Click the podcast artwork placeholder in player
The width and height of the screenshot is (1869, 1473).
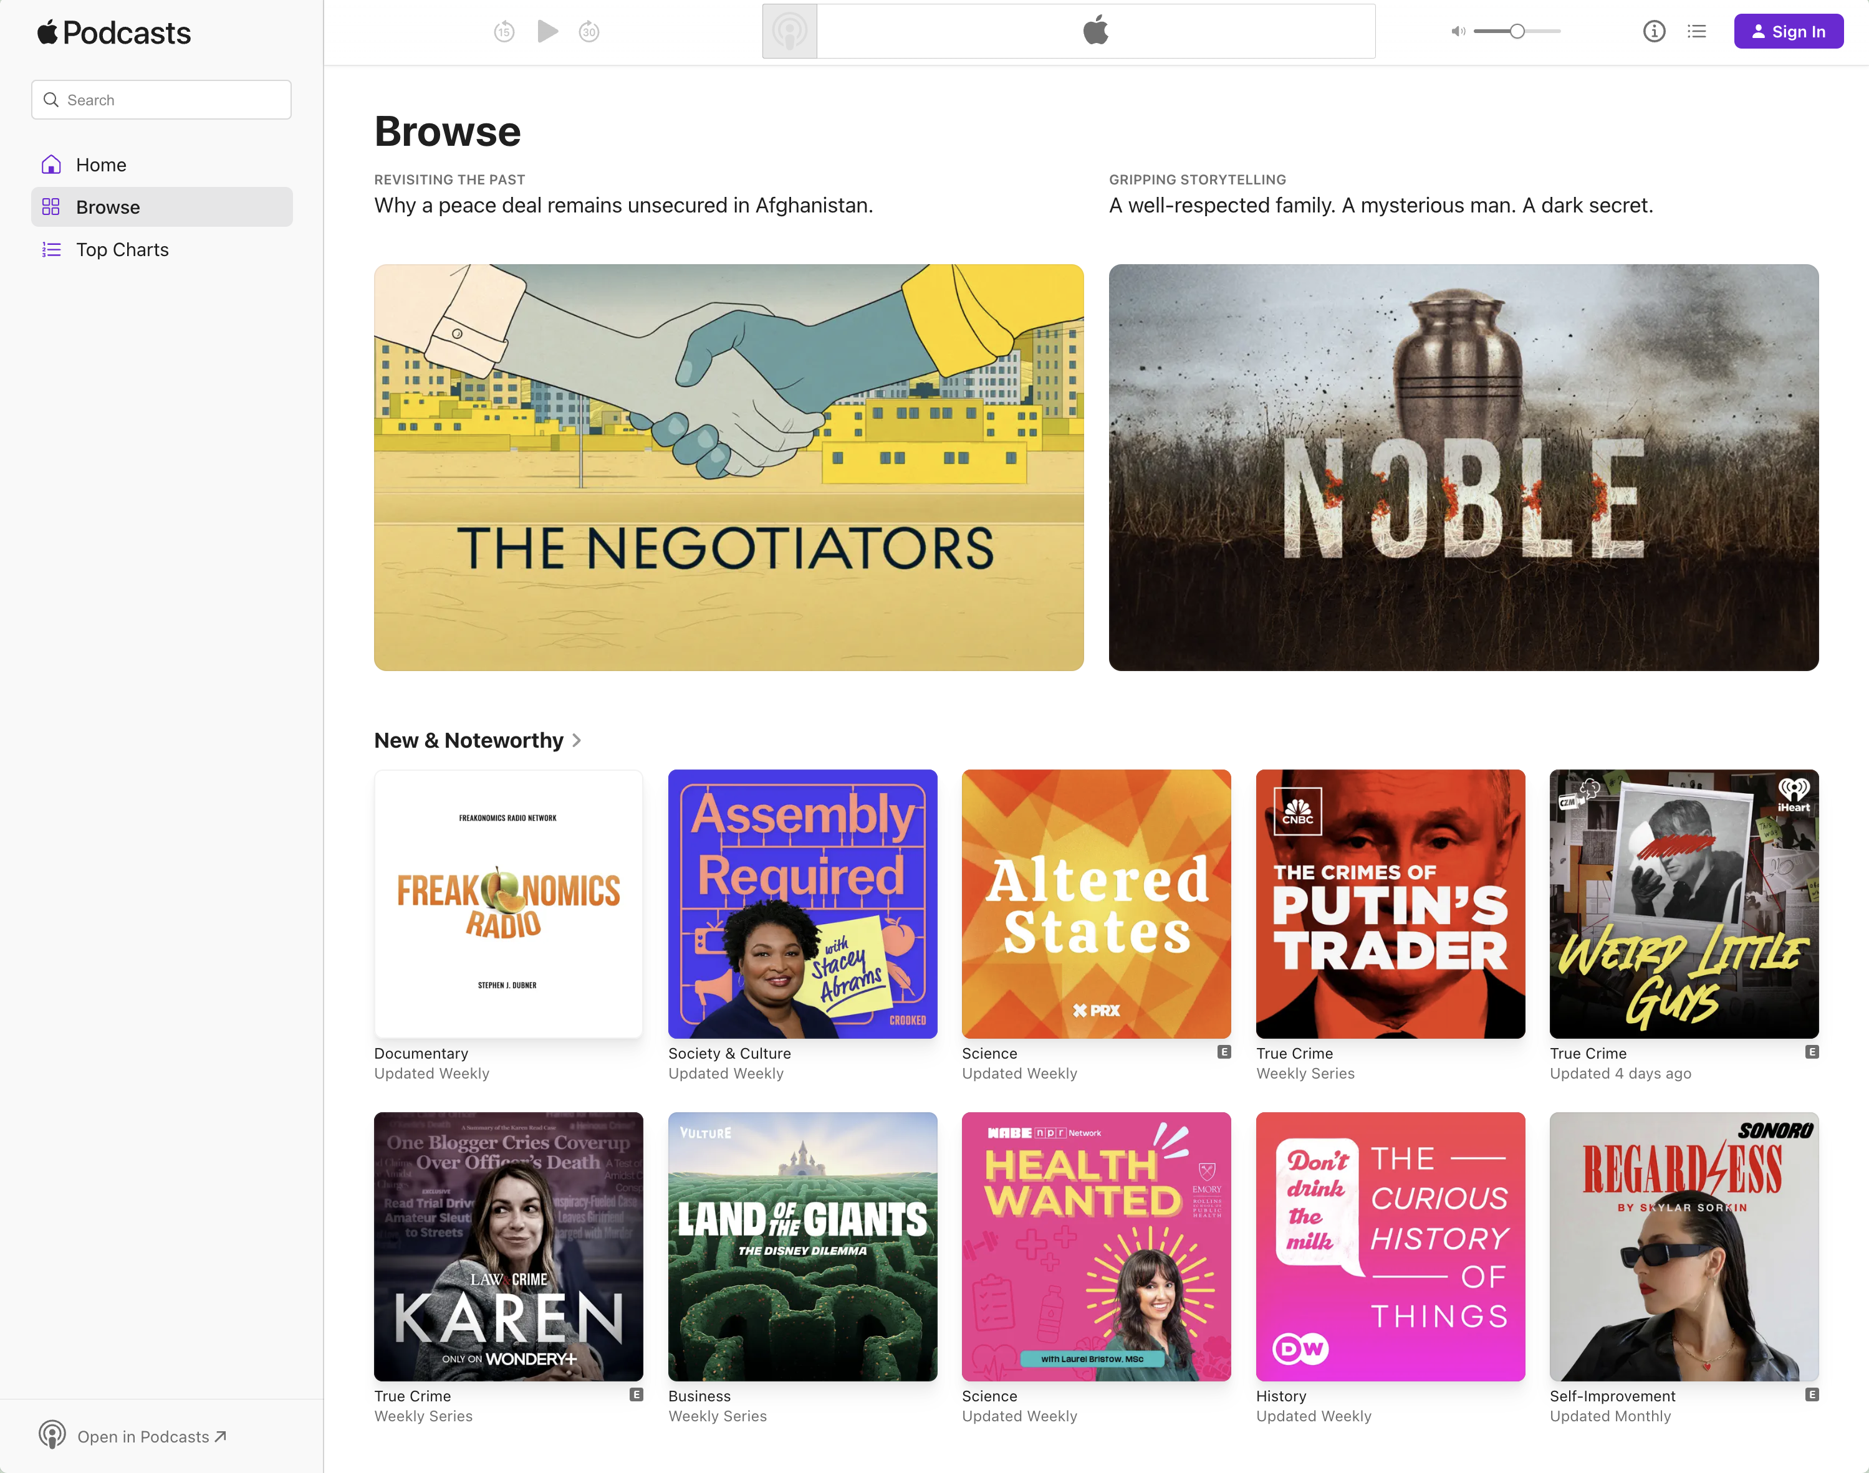[x=789, y=31]
